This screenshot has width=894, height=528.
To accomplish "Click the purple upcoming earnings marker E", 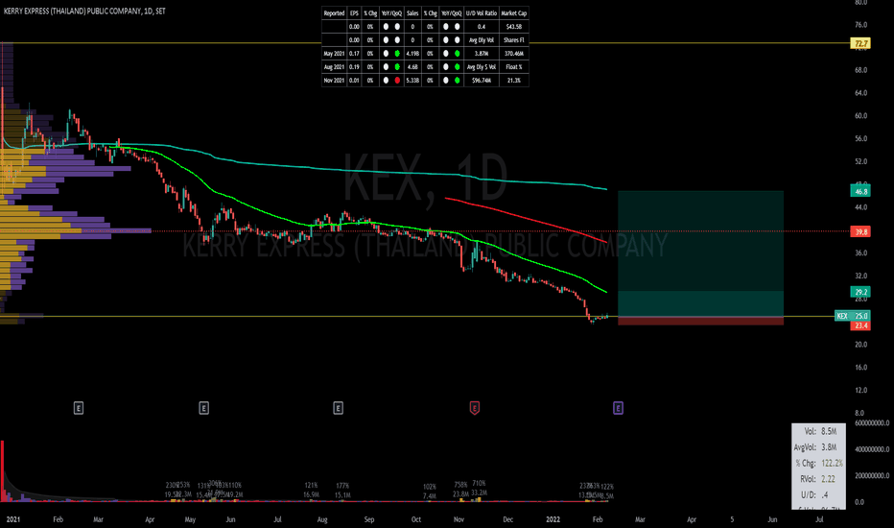I will point(618,408).
